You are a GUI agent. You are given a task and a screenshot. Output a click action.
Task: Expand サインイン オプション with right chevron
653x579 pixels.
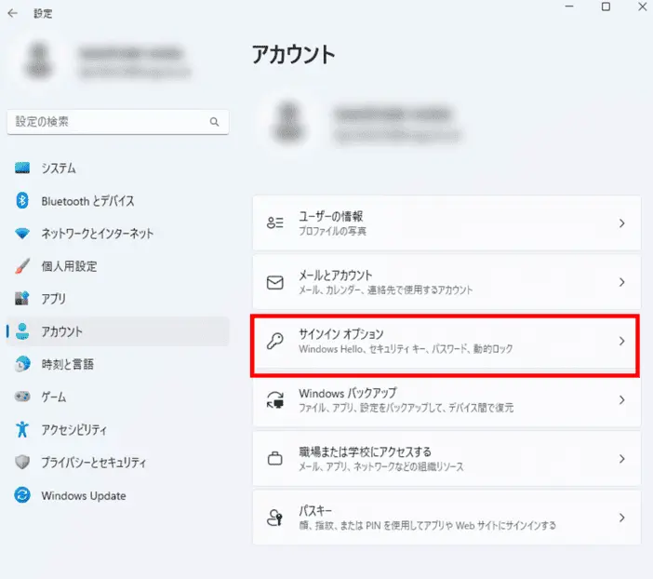[x=621, y=341]
